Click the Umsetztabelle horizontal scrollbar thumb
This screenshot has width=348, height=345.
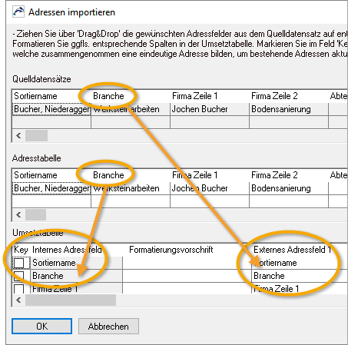tap(71, 300)
